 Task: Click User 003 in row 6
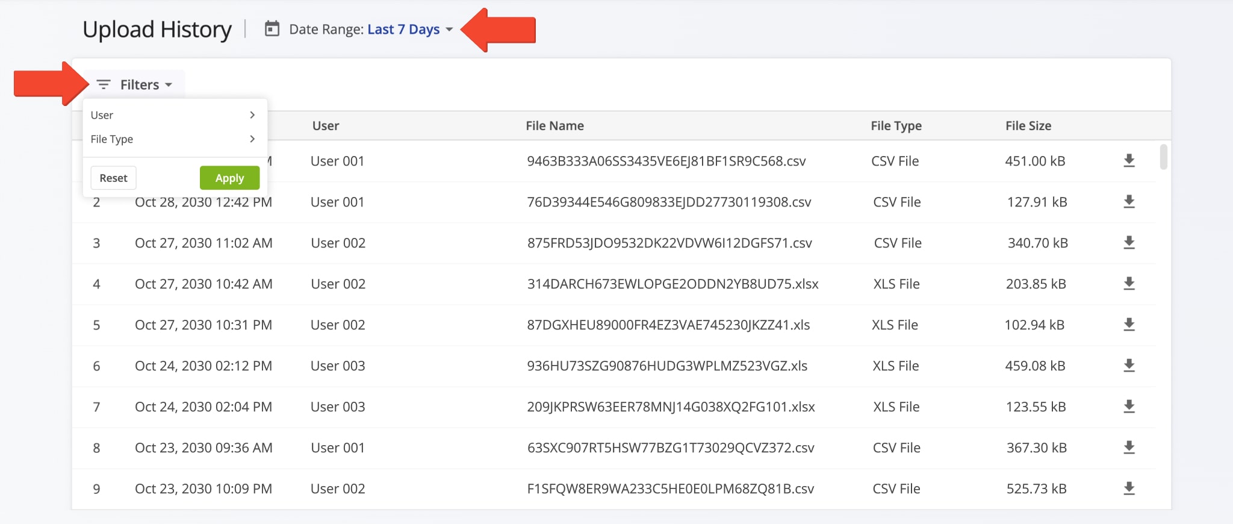338,366
